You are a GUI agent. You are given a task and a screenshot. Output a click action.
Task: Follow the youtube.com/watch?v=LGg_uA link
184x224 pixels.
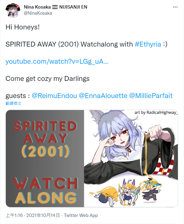click(57, 62)
